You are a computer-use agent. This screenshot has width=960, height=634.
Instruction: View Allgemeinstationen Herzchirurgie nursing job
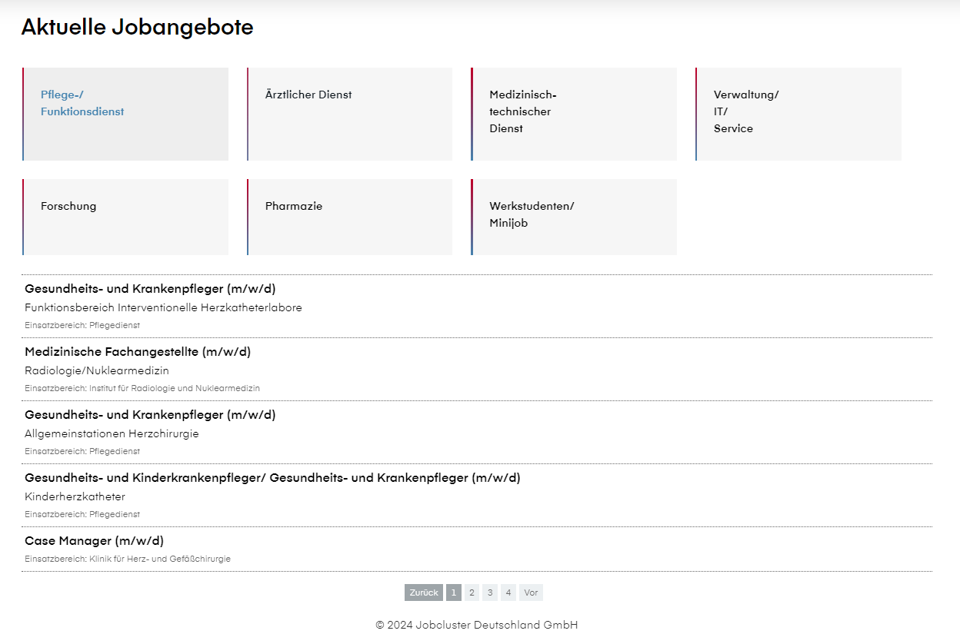pos(150,415)
